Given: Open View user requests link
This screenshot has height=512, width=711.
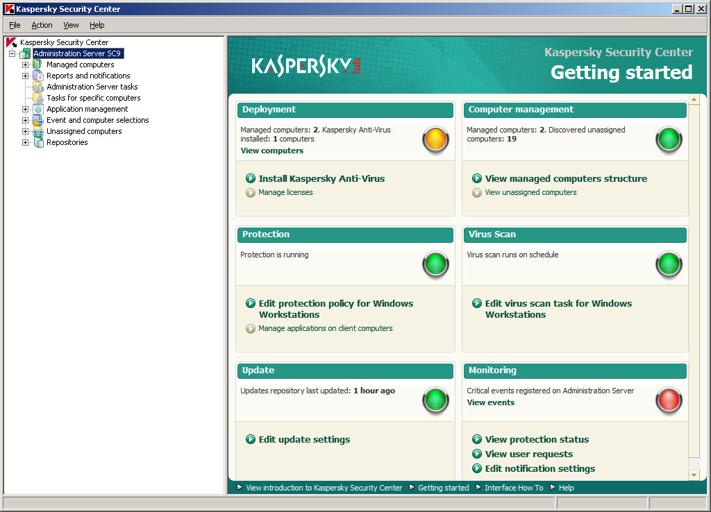Looking at the screenshot, I should pos(528,454).
